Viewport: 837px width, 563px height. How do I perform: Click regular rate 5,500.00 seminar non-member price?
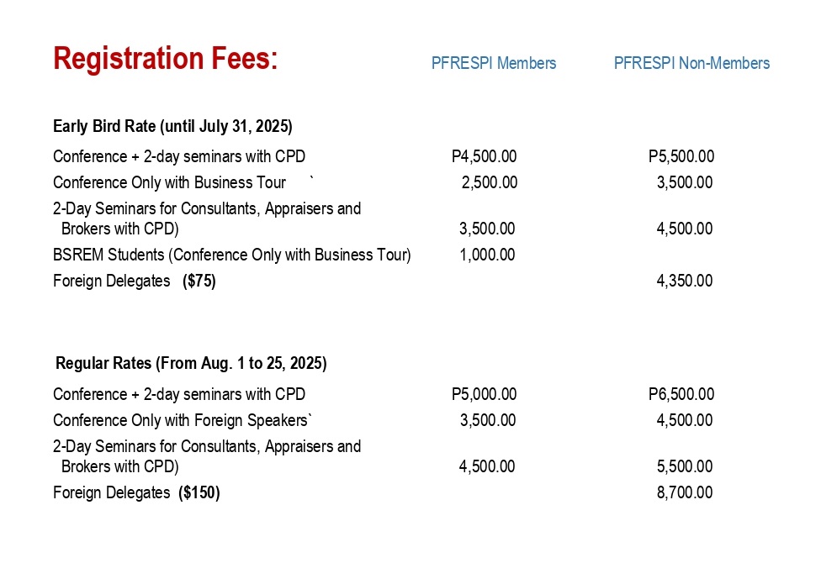pyautogui.click(x=685, y=466)
